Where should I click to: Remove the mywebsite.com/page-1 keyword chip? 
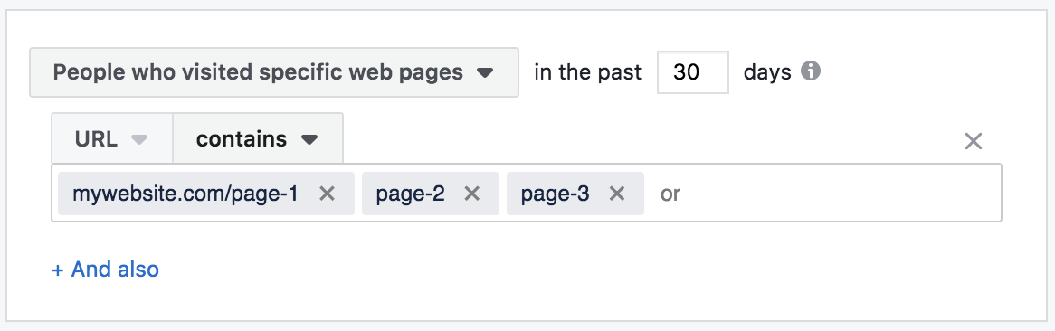(x=327, y=194)
